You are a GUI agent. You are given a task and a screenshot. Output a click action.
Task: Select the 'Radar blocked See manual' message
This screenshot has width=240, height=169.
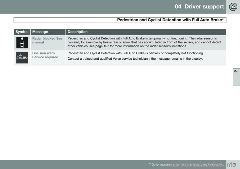pyautogui.click(x=47, y=40)
